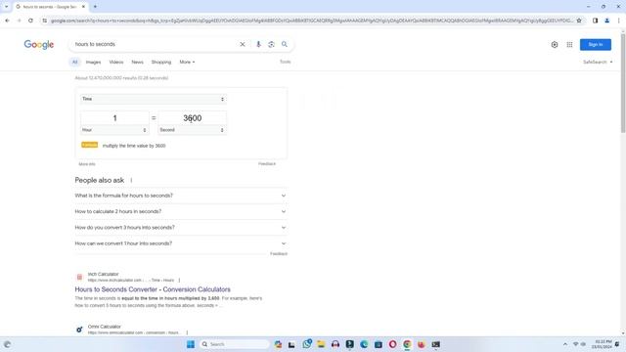Click the seconds value field showing 3600
Viewport: 626px width, 352px height.
[x=192, y=118]
